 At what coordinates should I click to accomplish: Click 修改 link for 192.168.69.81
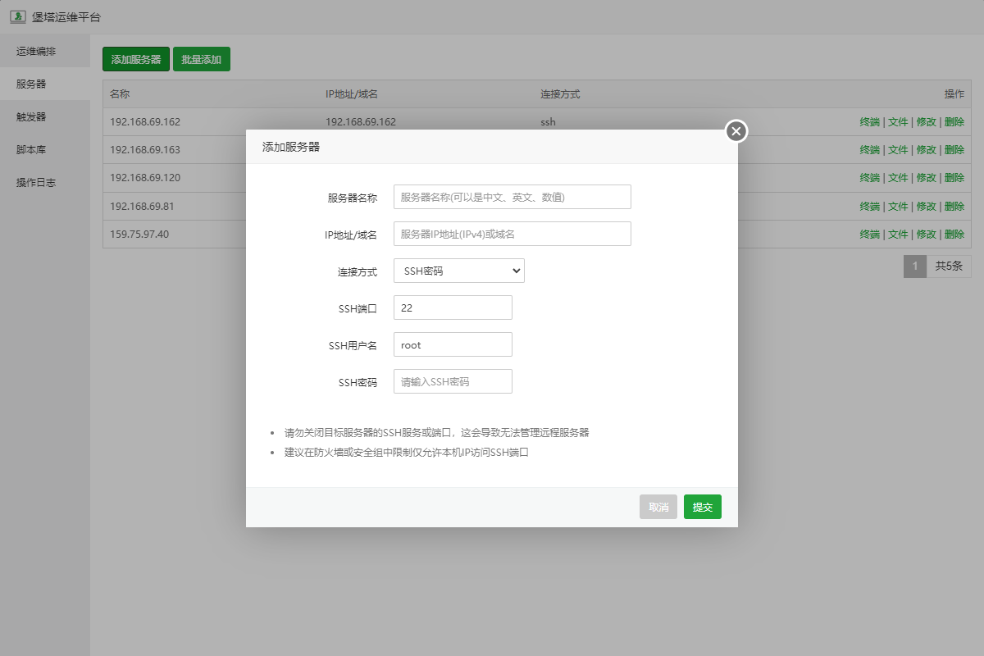click(926, 206)
